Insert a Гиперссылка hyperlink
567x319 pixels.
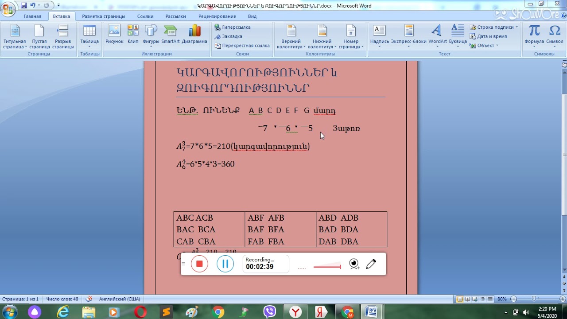[x=233, y=27]
